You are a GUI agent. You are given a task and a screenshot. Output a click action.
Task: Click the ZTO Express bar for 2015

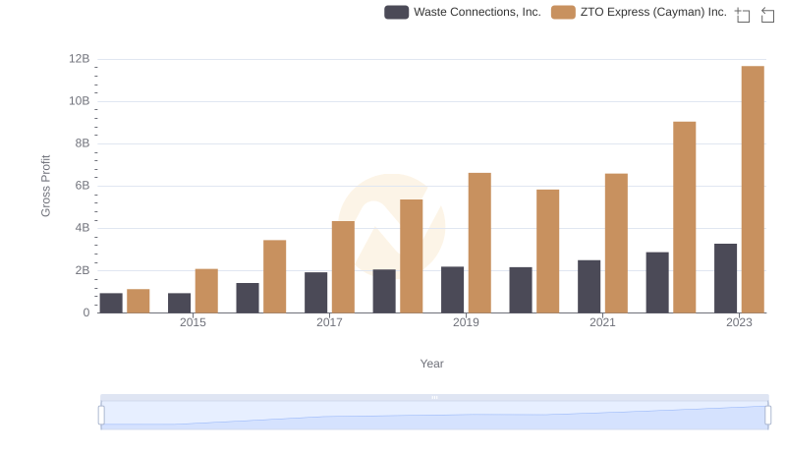click(206, 291)
